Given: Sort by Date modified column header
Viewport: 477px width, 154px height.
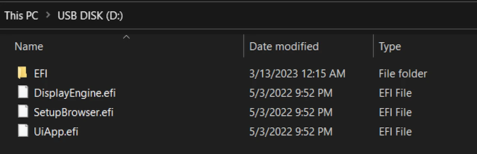Looking at the screenshot, I should click(x=284, y=46).
